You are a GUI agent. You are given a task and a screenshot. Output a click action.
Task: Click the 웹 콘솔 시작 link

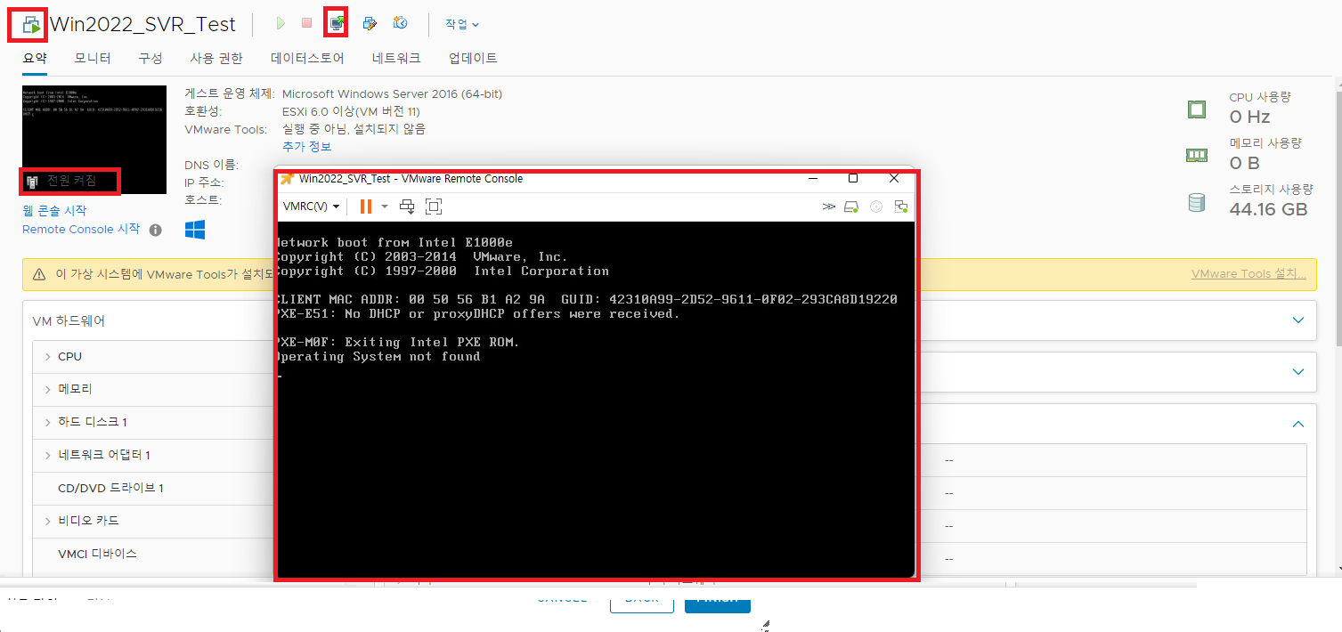pos(54,211)
